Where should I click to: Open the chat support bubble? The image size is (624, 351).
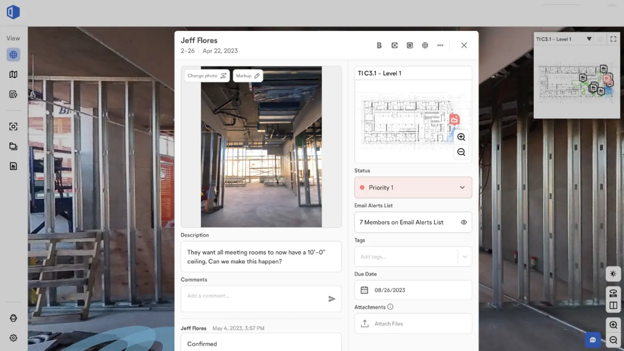(x=593, y=340)
